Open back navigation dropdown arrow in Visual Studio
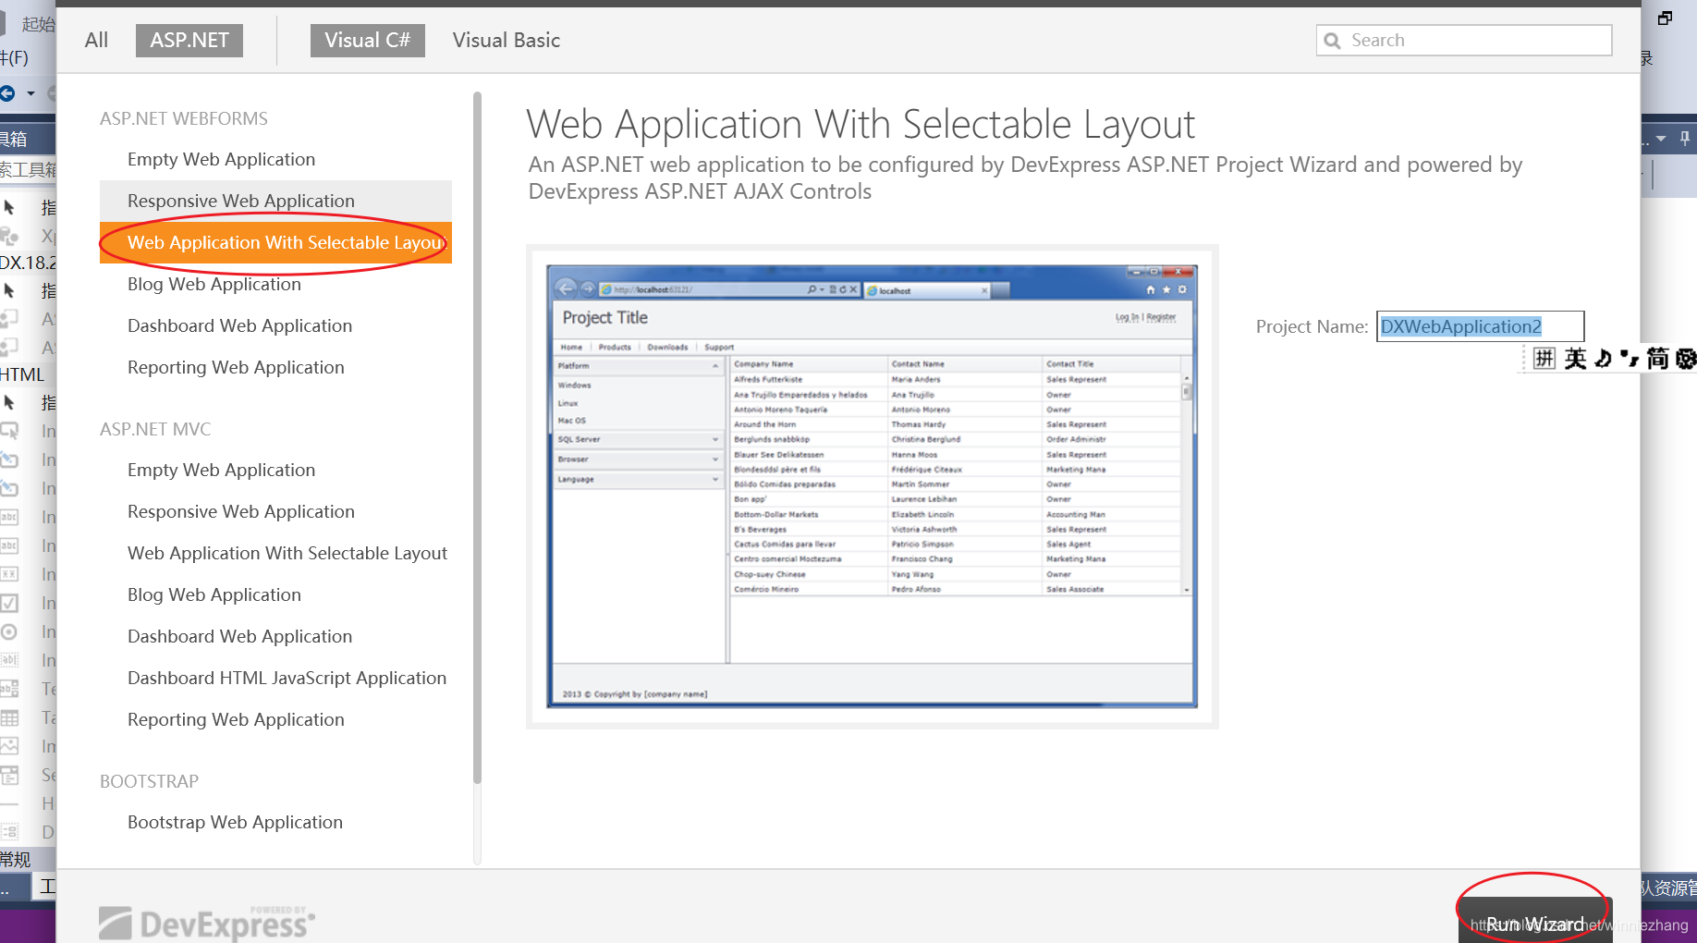Image resolution: width=1697 pixels, height=943 pixels. (31, 93)
